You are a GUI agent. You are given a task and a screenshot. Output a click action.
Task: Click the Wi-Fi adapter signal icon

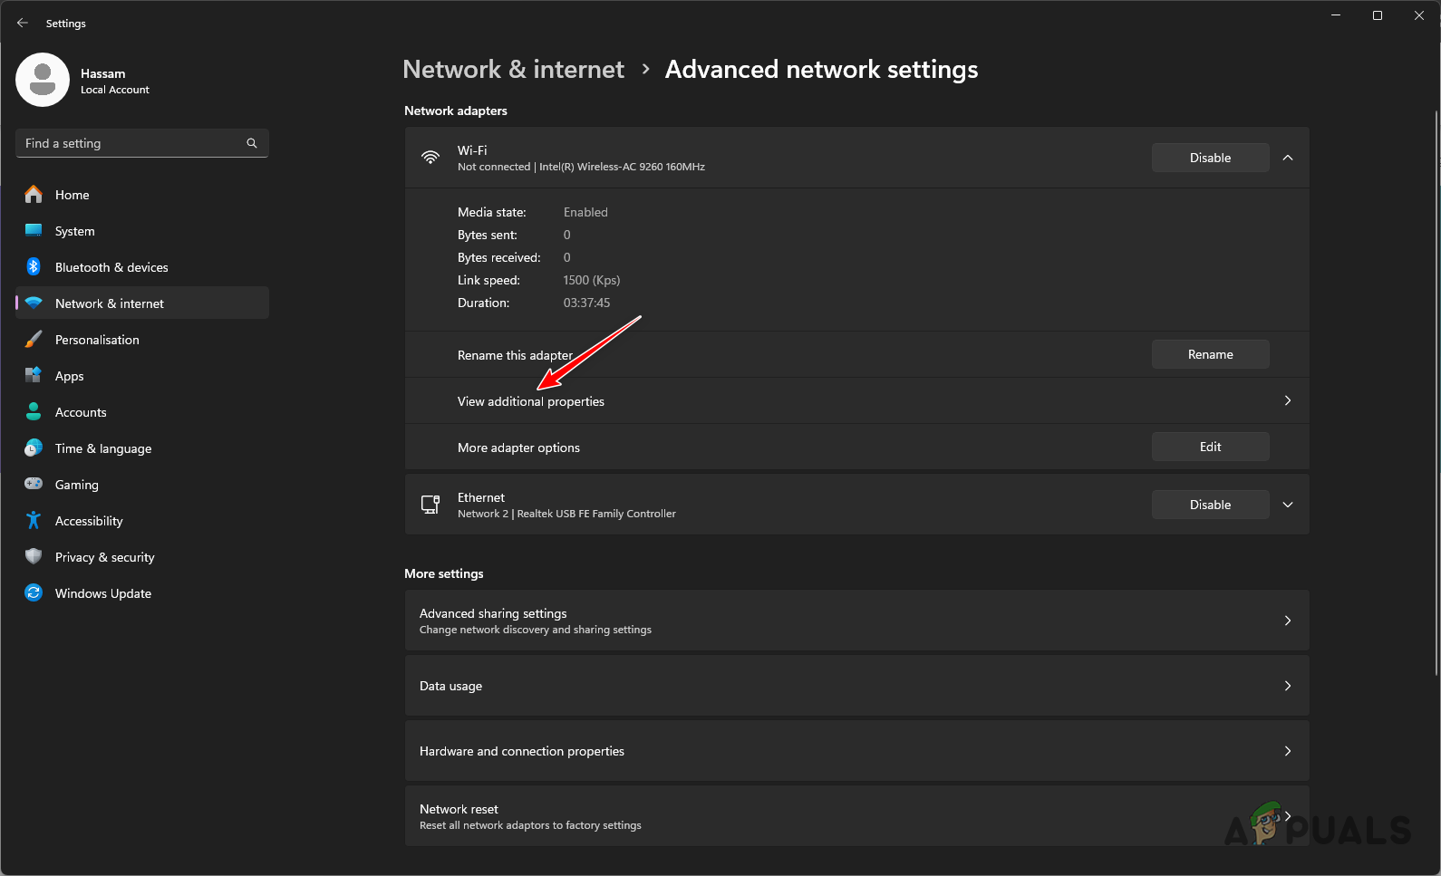click(x=430, y=158)
